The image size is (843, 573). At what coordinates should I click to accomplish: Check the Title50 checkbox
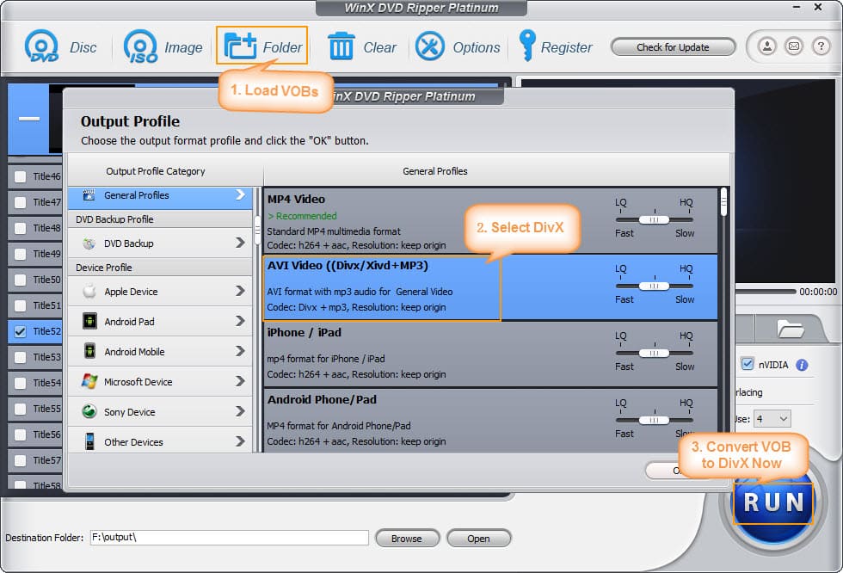(20, 280)
